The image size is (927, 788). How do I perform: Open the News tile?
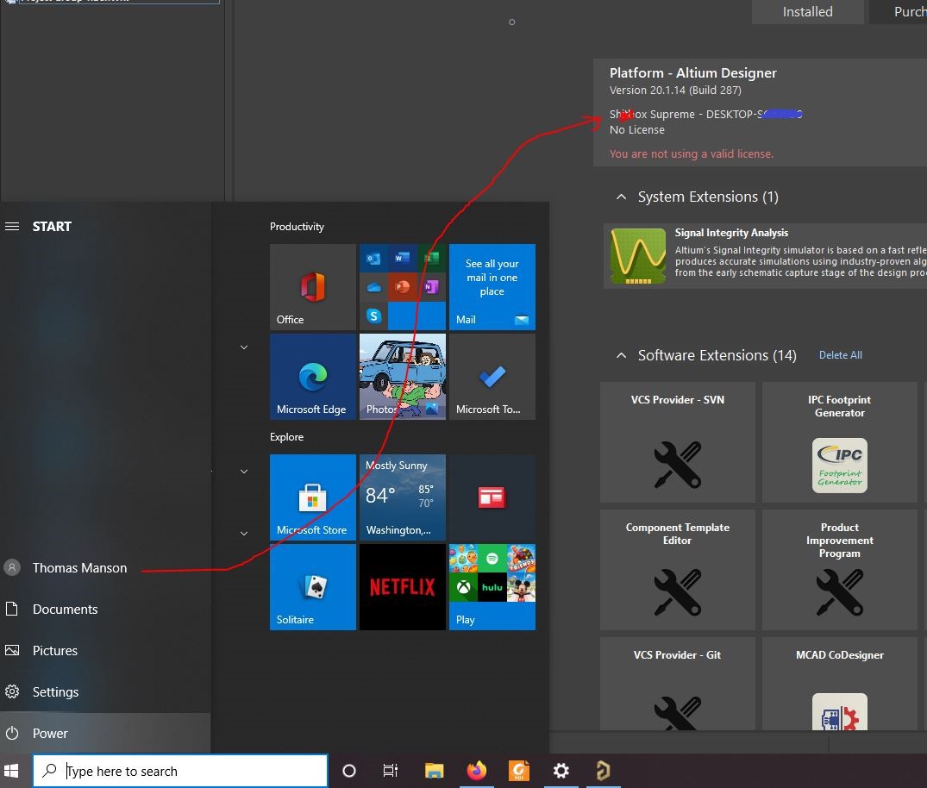tap(492, 497)
